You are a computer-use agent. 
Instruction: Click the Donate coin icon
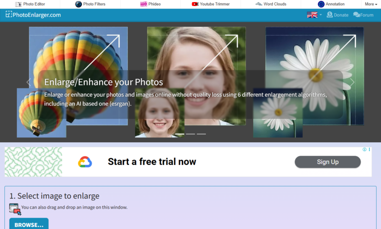point(329,15)
